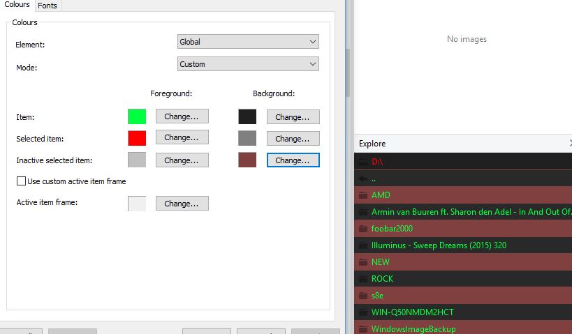Click the green Item foreground swatch
This screenshot has width=572, height=334.
[137, 116]
